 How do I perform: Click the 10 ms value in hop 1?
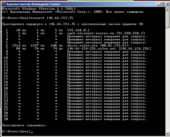tap(21, 30)
